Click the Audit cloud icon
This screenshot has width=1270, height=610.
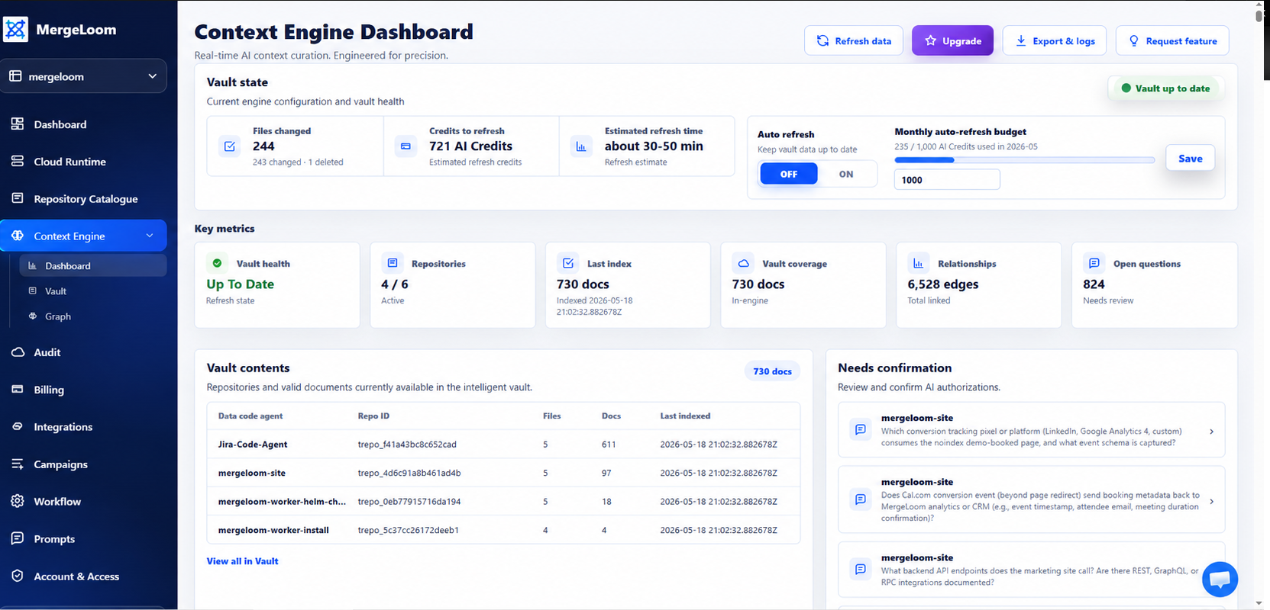click(18, 352)
